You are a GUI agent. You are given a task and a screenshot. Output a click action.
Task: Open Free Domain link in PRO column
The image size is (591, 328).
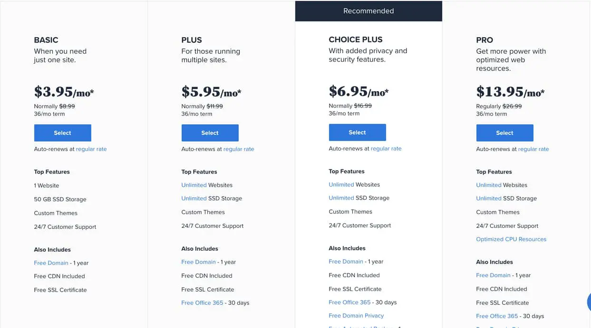tap(493, 275)
